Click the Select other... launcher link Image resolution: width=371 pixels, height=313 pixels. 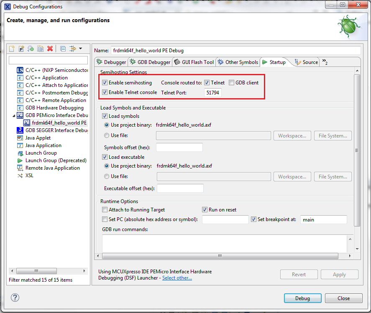[177, 278]
